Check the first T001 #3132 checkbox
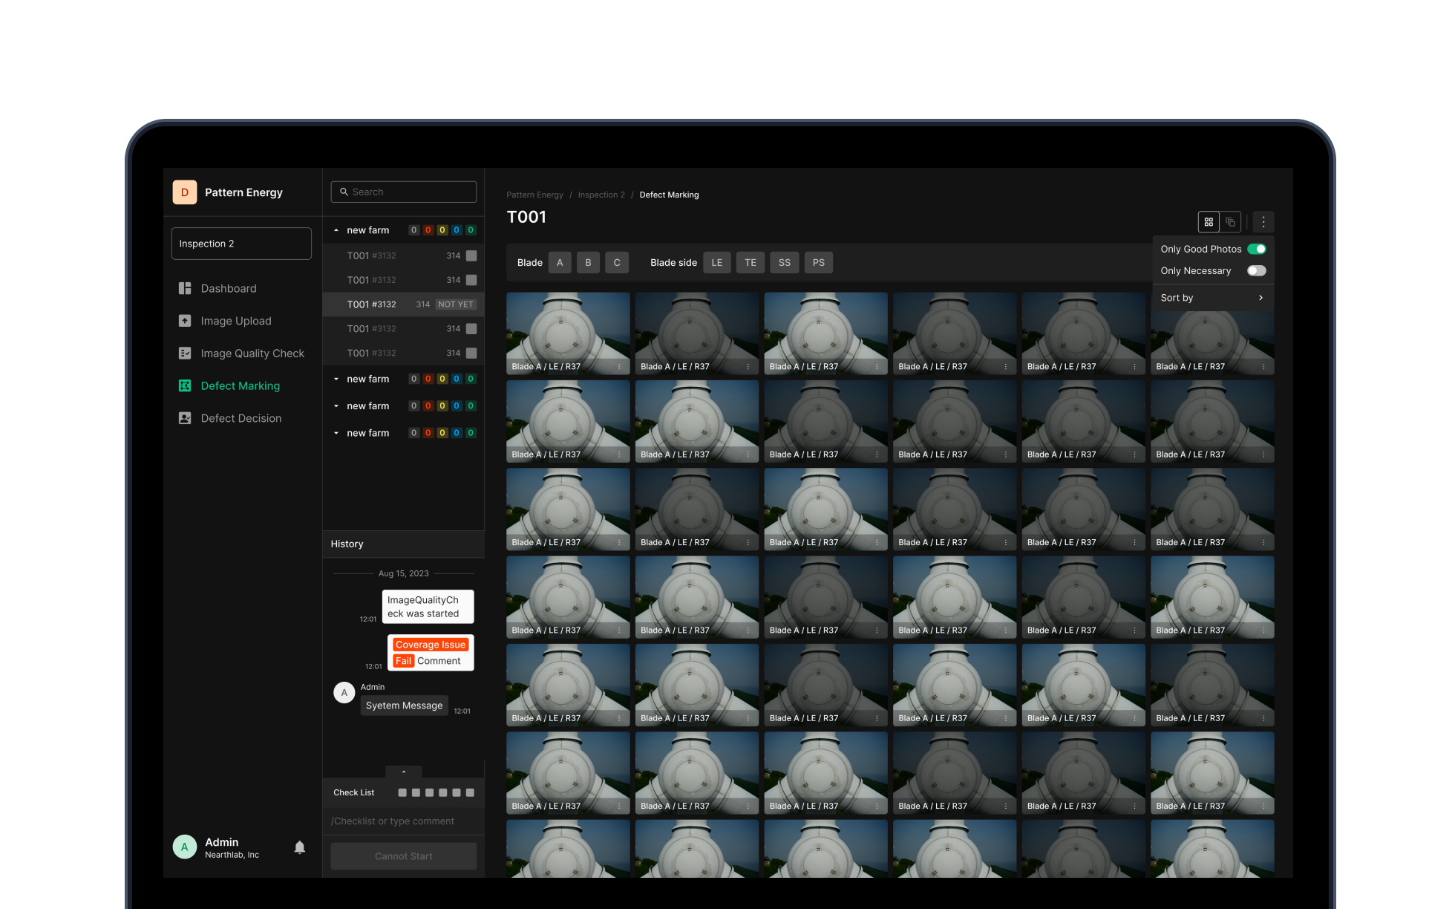Image resolution: width=1455 pixels, height=909 pixels. (x=471, y=255)
